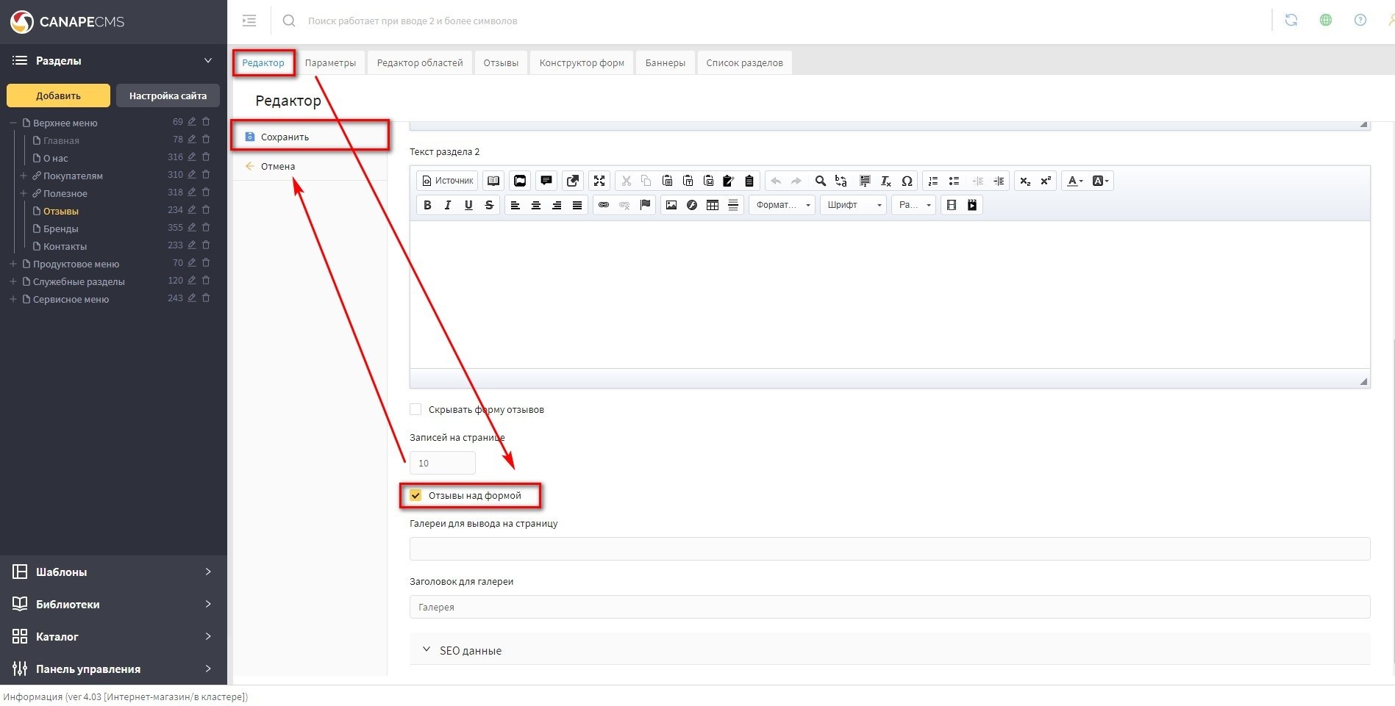The height and width of the screenshot is (706, 1395).
Task: Open the Конструктор форм tab
Action: pyautogui.click(x=581, y=63)
